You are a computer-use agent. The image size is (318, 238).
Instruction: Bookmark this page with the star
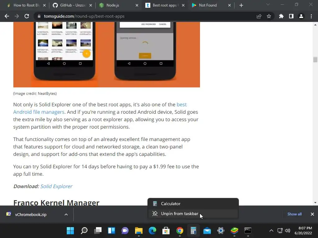[x=269, y=16]
